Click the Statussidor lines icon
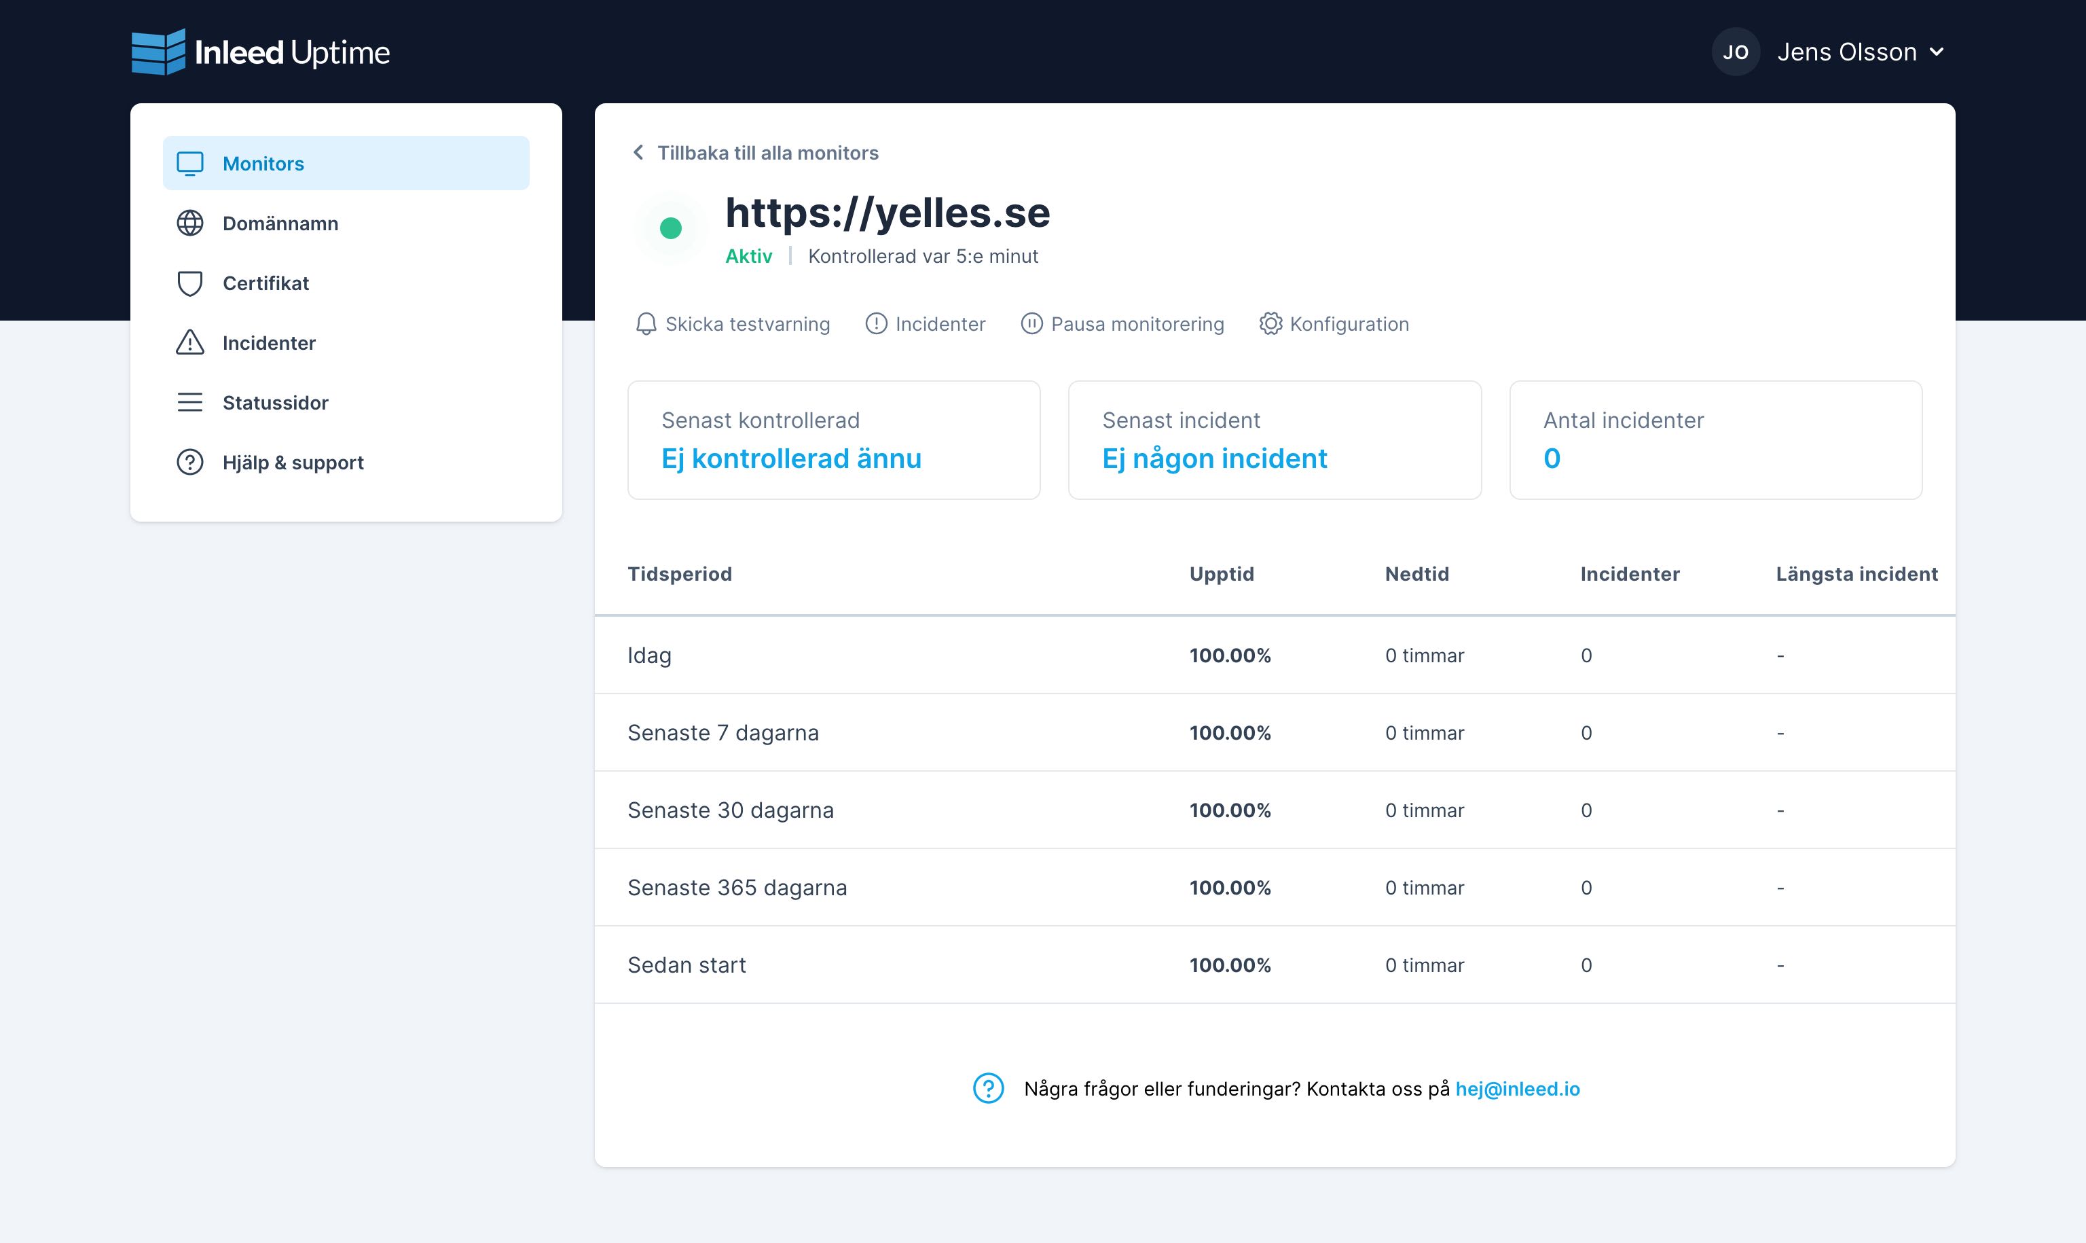This screenshot has width=2086, height=1243. click(190, 403)
